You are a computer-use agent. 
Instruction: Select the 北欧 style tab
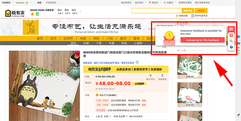tap(86, 43)
